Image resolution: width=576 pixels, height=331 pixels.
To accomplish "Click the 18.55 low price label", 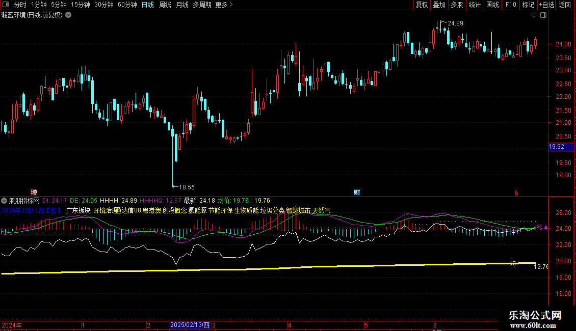I will click(x=187, y=187).
